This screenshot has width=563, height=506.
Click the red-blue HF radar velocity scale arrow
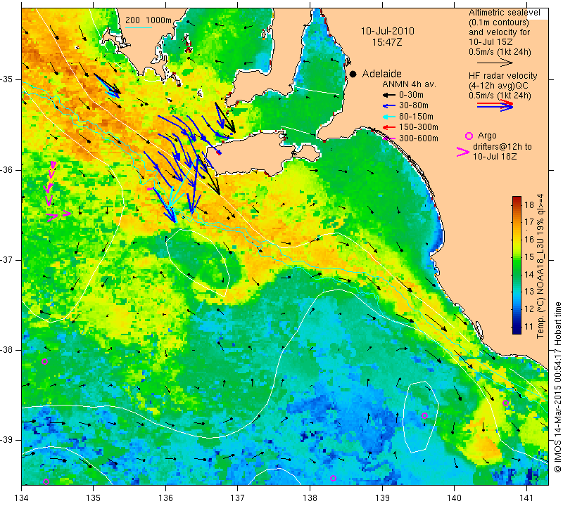495,105
